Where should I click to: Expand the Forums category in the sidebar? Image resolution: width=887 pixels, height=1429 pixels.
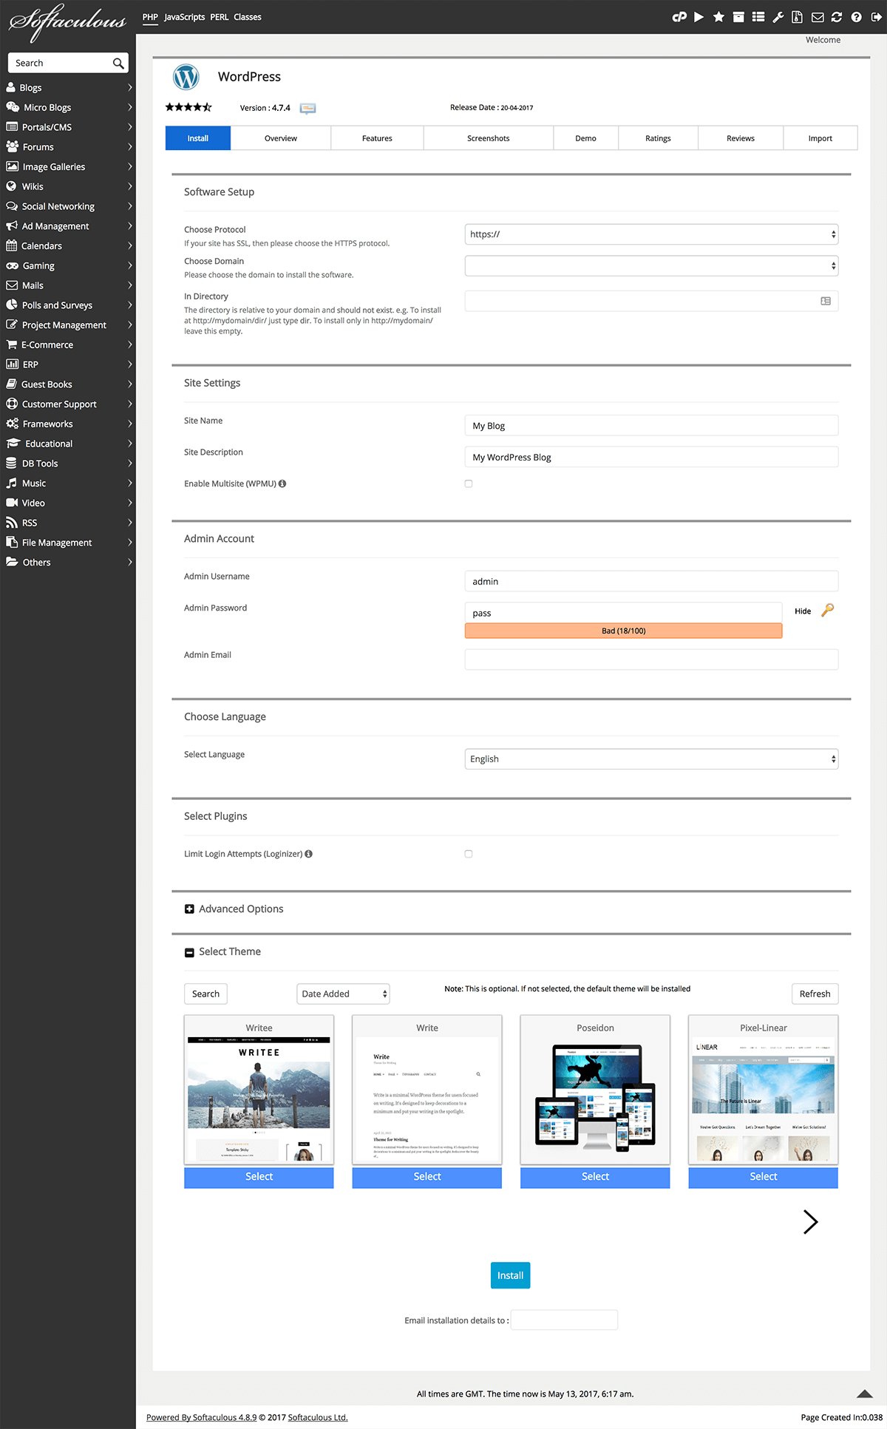pyautogui.click(x=68, y=146)
